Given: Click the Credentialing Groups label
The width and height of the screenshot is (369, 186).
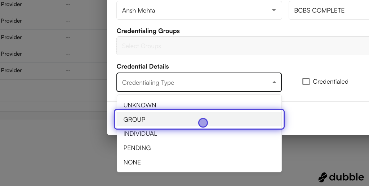Looking at the screenshot, I should 148,31.
